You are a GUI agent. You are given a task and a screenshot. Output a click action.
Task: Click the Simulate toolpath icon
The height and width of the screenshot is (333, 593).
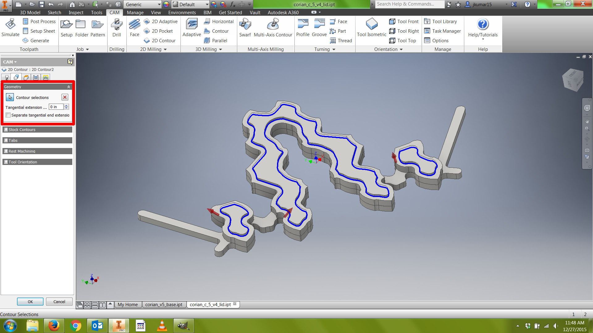point(11,28)
